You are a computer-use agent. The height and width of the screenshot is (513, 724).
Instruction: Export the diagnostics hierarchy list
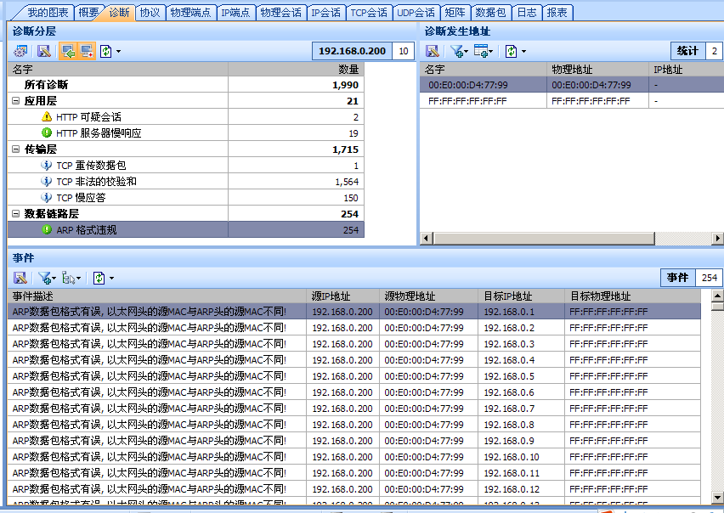tap(44, 51)
